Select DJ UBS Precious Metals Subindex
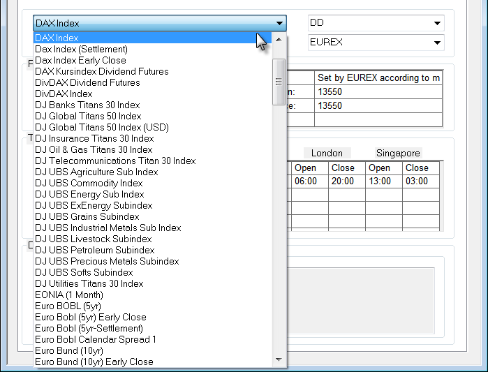The width and height of the screenshot is (488, 372). point(107,261)
